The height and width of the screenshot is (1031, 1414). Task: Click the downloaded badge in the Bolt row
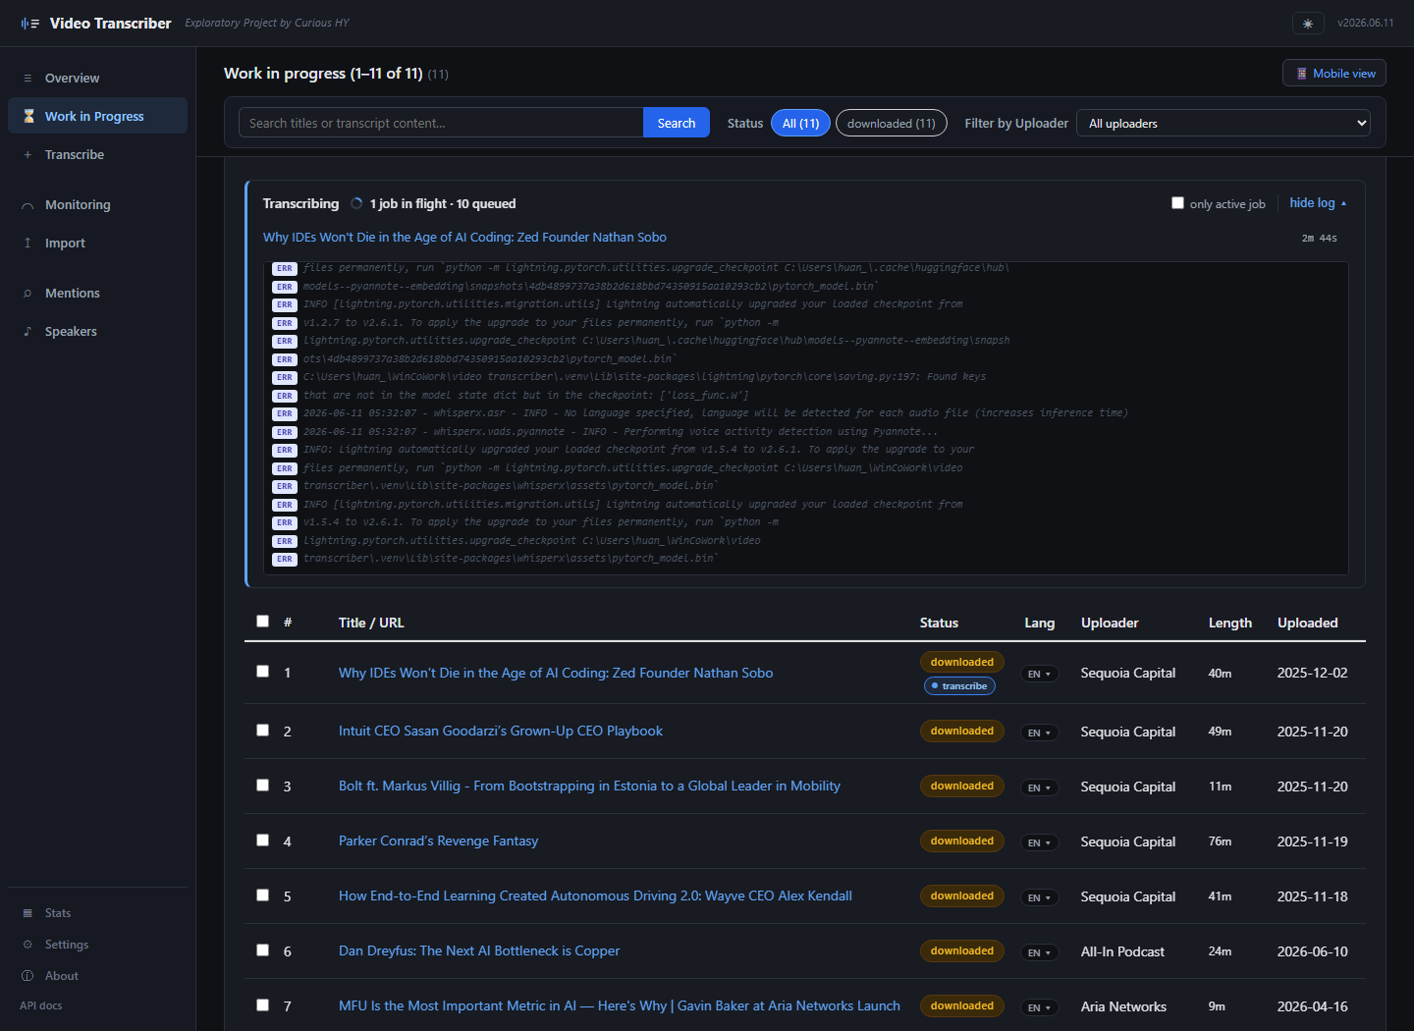962,786
